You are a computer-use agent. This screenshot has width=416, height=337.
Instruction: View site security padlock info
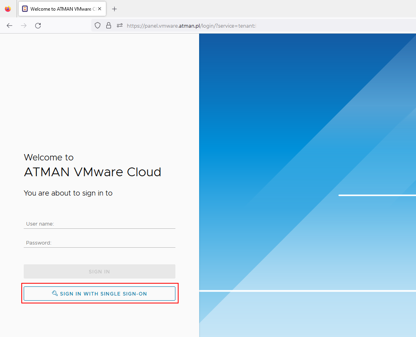[109, 25]
